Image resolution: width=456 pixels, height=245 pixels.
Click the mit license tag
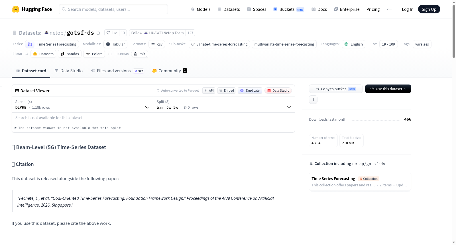(140, 54)
